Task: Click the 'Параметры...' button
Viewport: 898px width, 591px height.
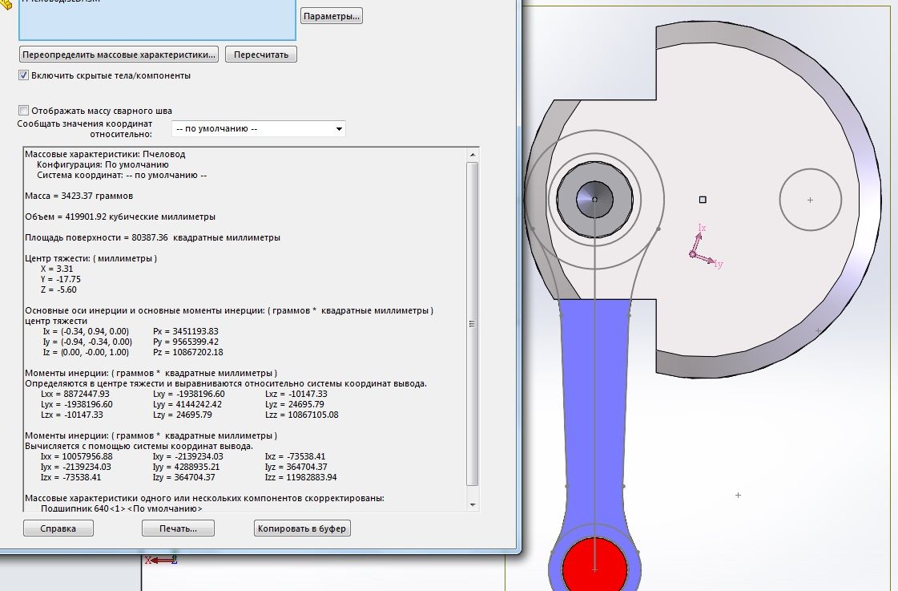Action: click(332, 15)
